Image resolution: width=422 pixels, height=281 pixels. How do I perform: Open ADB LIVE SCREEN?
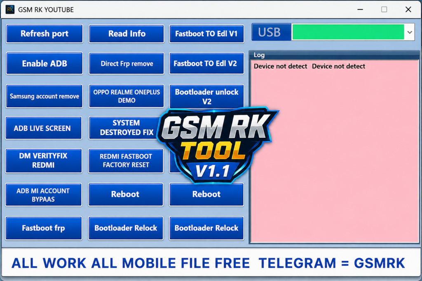(43, 128)
